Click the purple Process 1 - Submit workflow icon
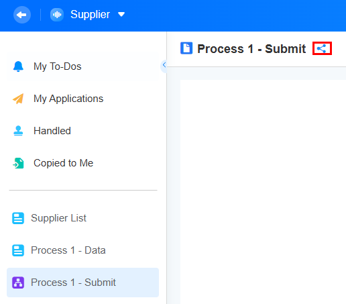Screen dimensions: 346x304 [x=18, y=283]
